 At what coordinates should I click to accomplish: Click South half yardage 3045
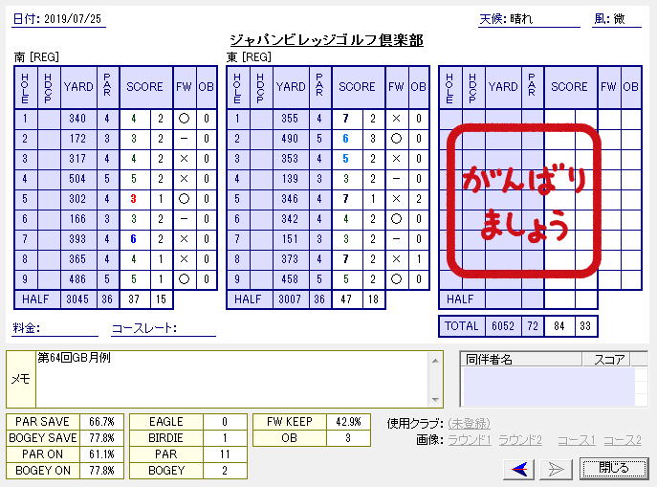coord(77,299)
